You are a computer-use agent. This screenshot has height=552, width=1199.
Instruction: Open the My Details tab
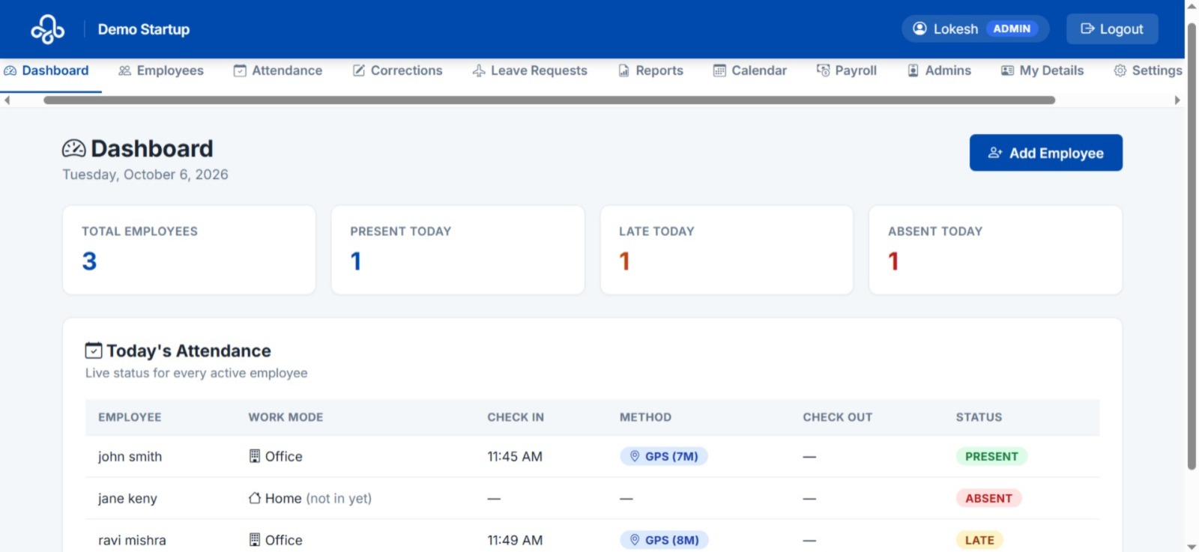pos(1042,70)
